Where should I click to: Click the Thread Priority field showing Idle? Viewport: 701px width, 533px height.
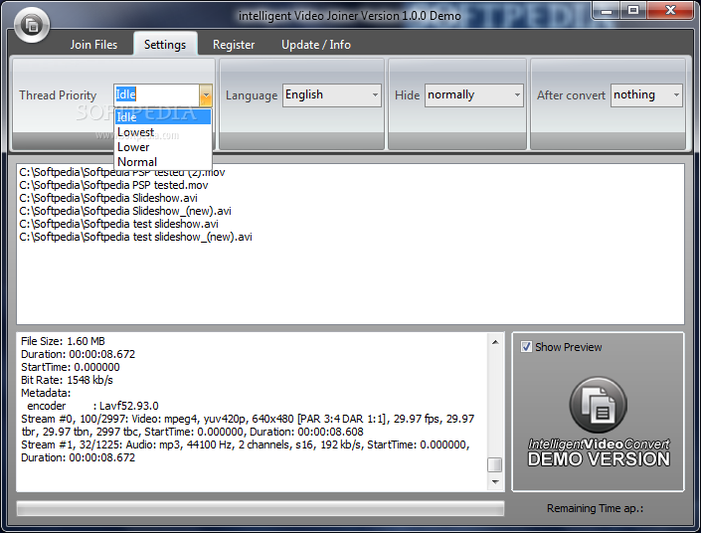(x=156, y=94)
